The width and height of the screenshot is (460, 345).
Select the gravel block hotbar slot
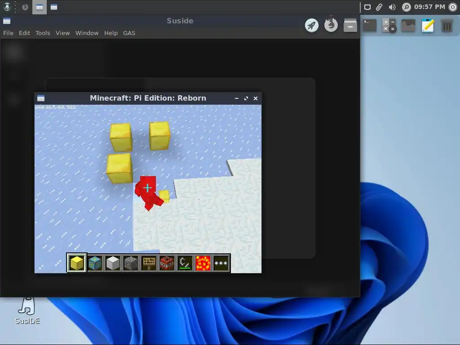(131, 263)
